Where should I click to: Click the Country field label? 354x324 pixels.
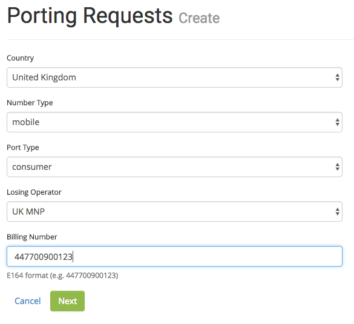[21, 58]
